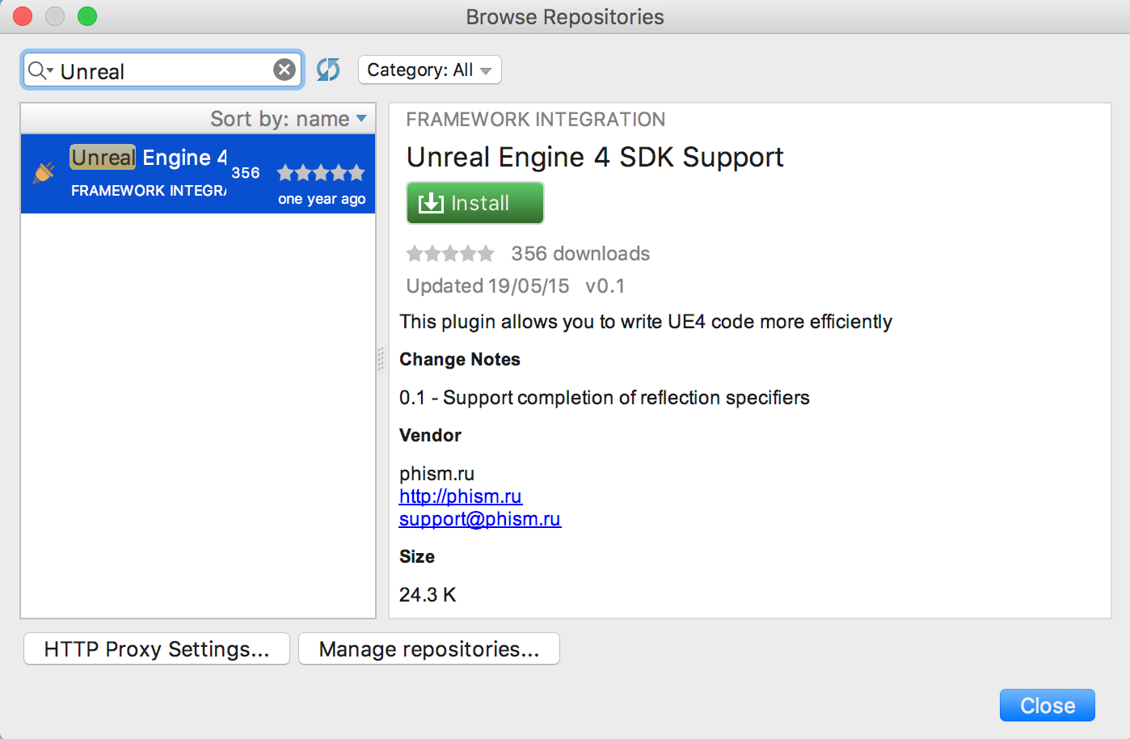Click the Vendor heading
1130x739 pixels.
click(x=430, y=435)
